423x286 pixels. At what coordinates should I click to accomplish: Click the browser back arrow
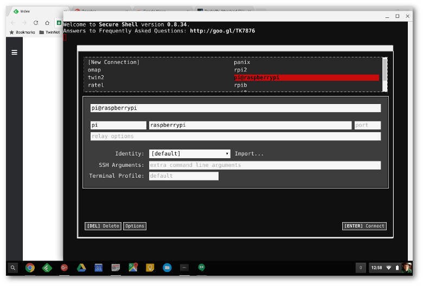pos(13,23)
